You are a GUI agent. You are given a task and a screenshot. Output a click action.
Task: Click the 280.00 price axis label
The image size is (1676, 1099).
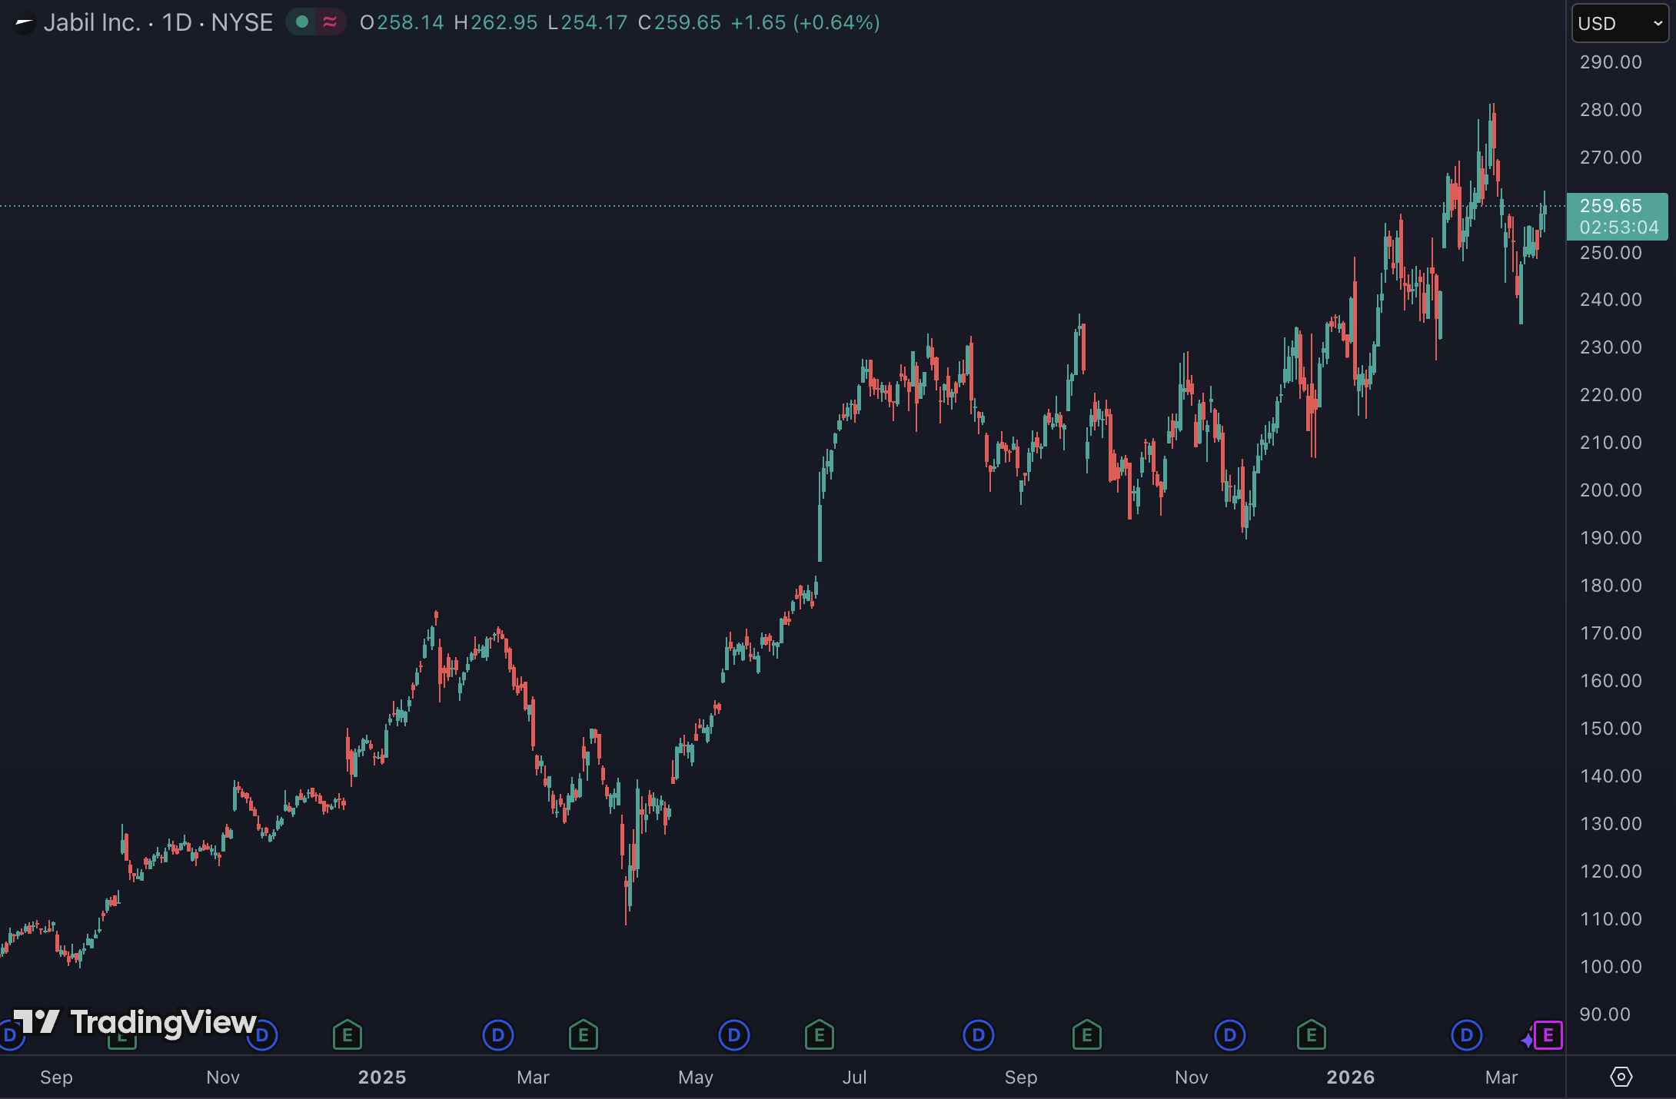click(1611, 110)
